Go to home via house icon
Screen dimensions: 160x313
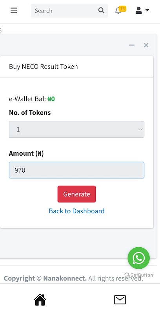(40, 300)
